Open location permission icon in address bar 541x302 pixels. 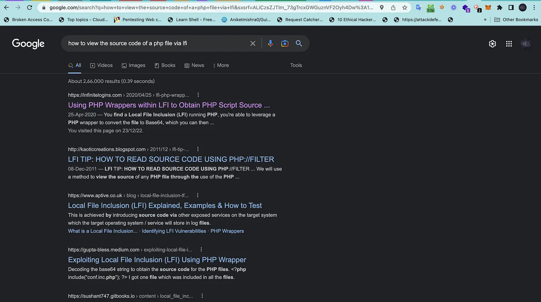coord(382,7)
